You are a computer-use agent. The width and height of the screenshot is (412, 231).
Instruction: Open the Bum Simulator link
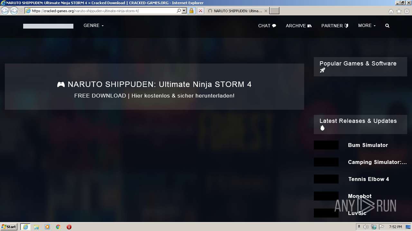[x=368, y=145]
